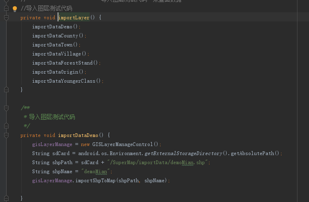
Task: Toggle fold marker beside the //导入图层测试代码 comment
Action: (x=6, y=8)
